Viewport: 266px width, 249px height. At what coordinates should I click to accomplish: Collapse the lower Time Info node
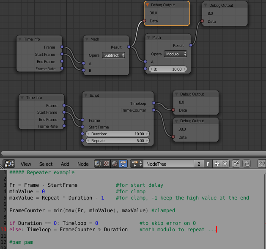point(22,98)
